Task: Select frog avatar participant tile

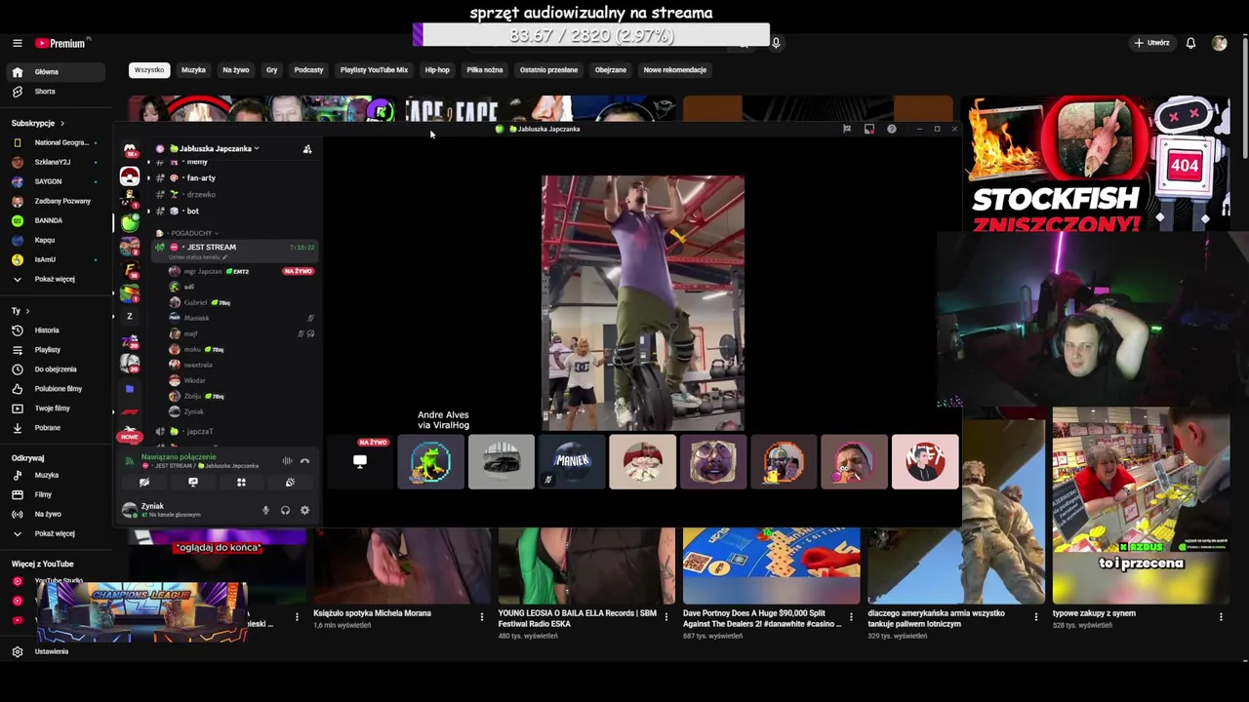Action: pos(430,462)
